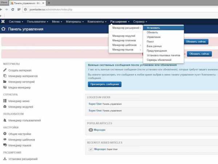Click the browser forward arrow
This screenshot has width=218, height=164.
[x=7, y=9]
